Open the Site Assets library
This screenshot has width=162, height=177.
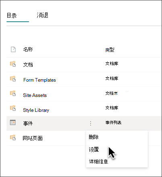click(35, 95)
